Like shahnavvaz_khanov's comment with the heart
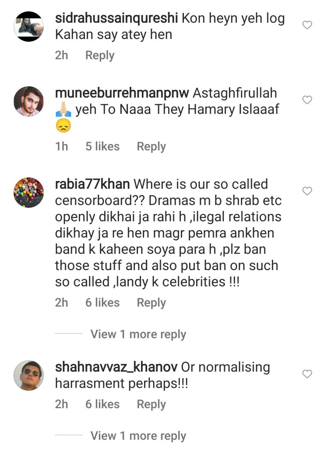This screenshot has height=449, width=331. 307,374
